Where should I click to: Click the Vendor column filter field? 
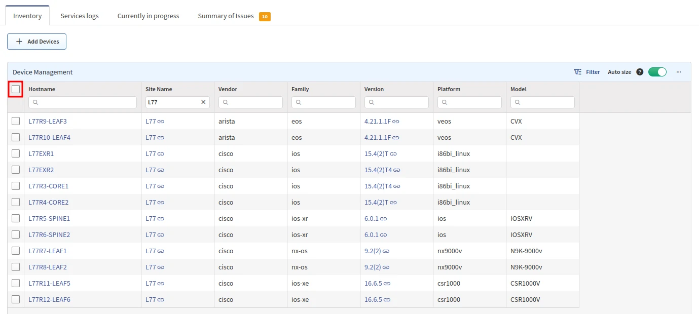[253, 102]
